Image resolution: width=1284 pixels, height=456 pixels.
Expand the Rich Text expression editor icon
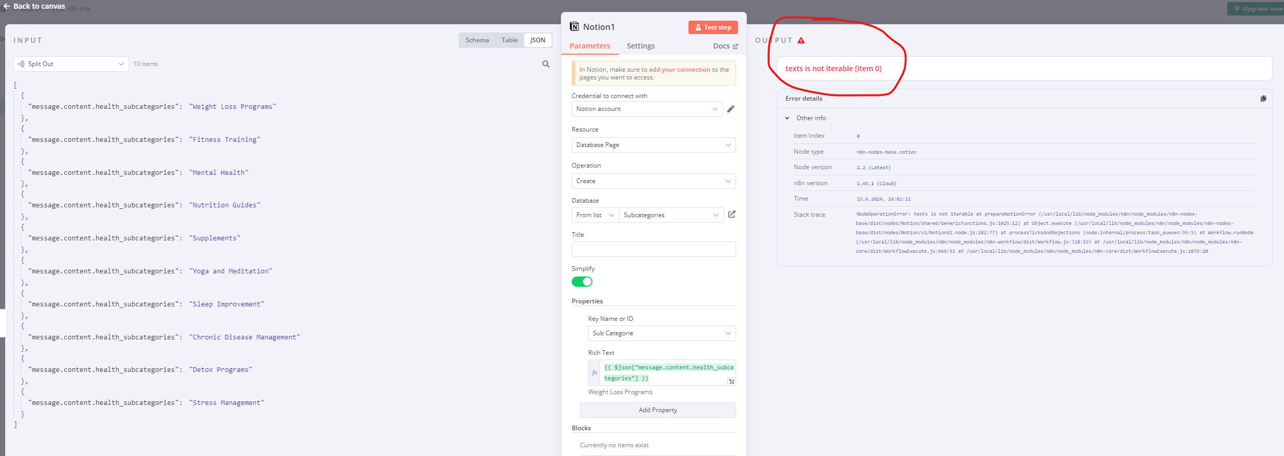point(731,381)
